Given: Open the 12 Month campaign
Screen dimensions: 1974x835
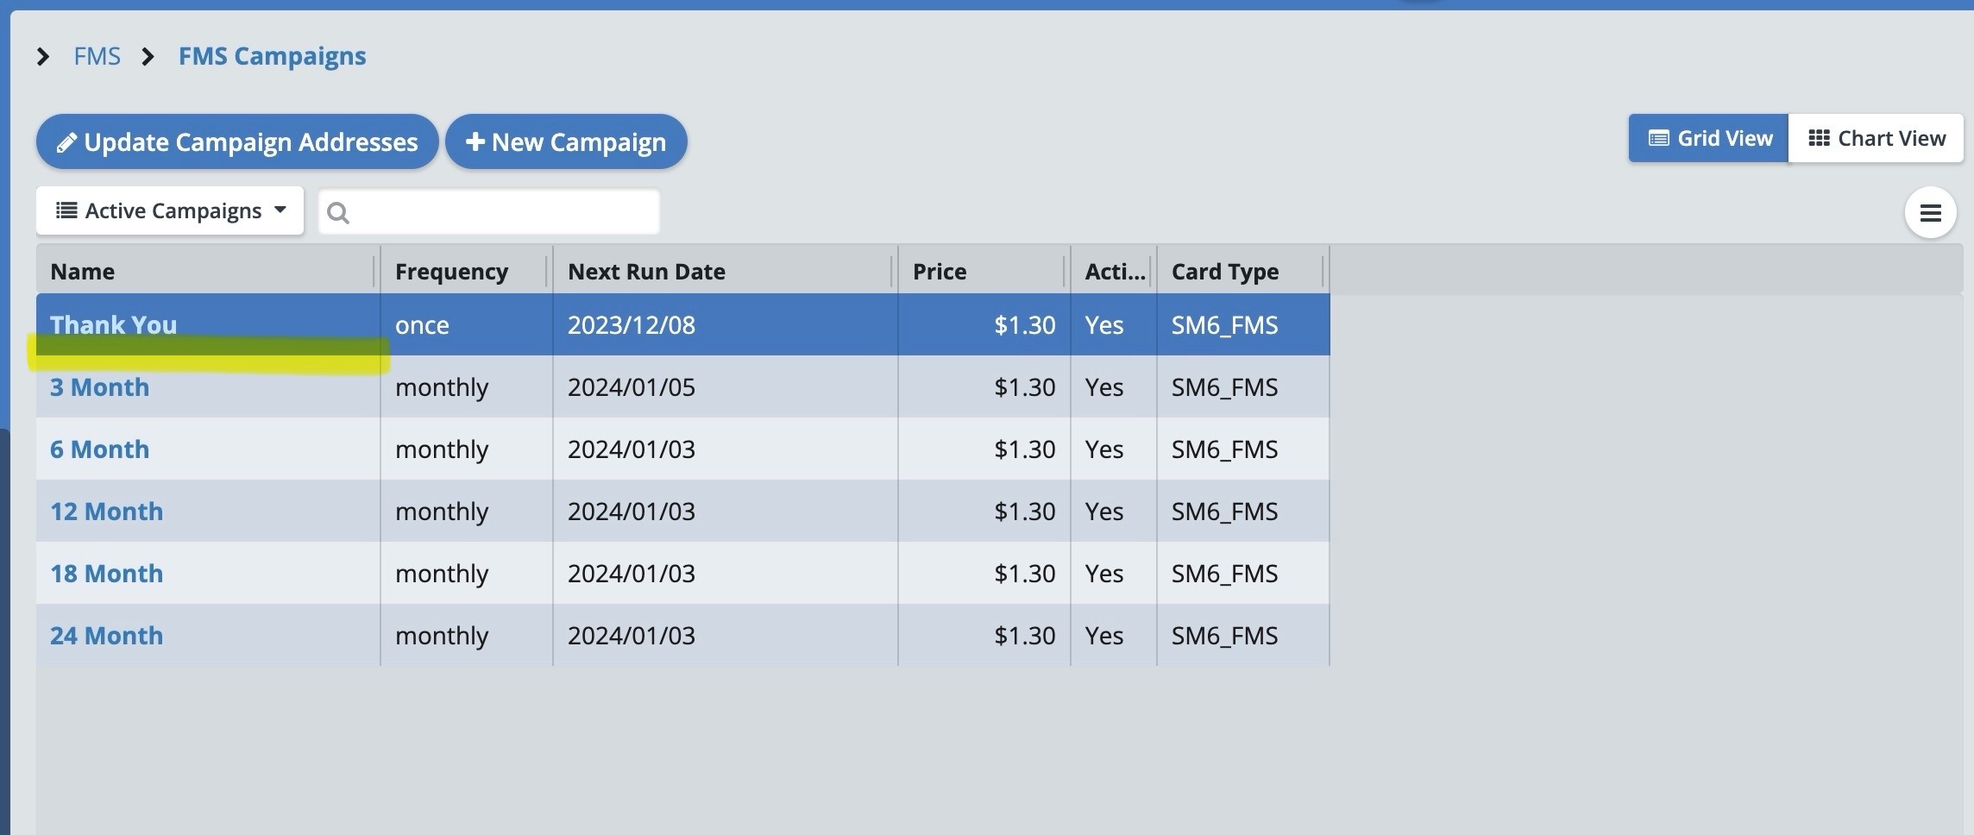Looking at the screenshot, I should click(x=106, y=512).
